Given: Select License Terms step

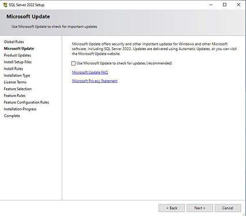Looking at the screenshot, I should click(x=15, y=82).
